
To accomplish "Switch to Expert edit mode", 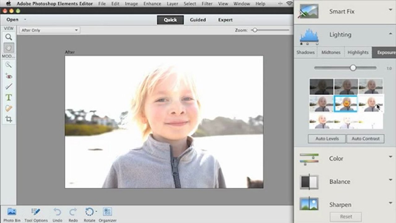I will click(x=225, y=20).
